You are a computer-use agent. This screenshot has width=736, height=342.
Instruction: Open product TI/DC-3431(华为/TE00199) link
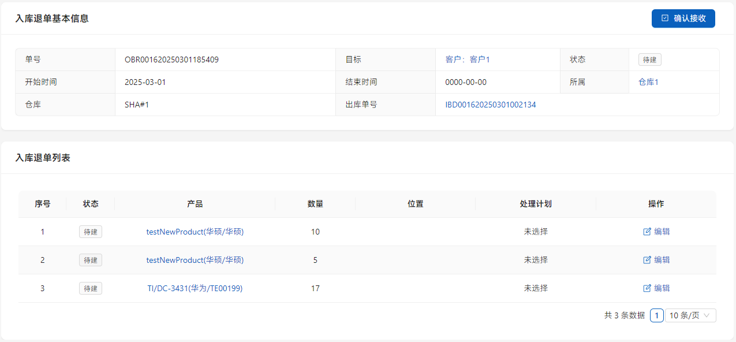195,288
